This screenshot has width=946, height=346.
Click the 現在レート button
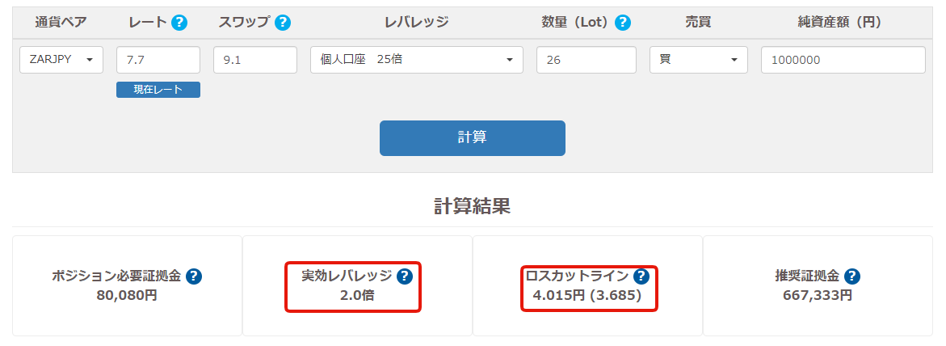pos(158,90)
